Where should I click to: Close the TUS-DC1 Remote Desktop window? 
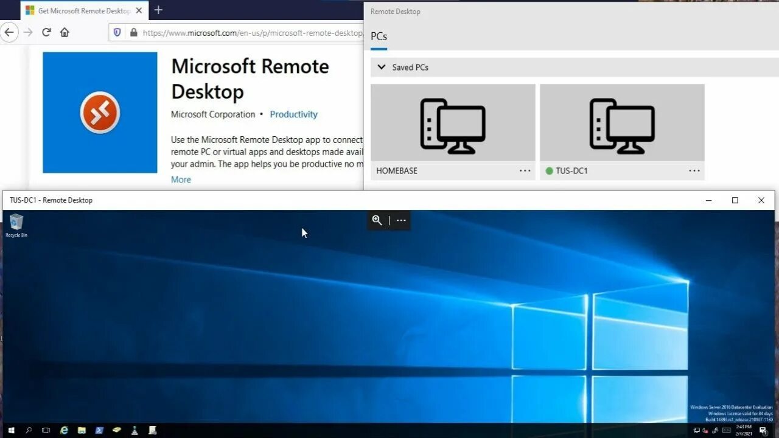[x=761, y=200]
